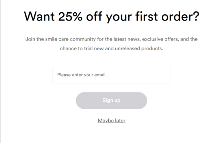
Task: Click the 'chance to trial new' text
Action: [82, 48]
